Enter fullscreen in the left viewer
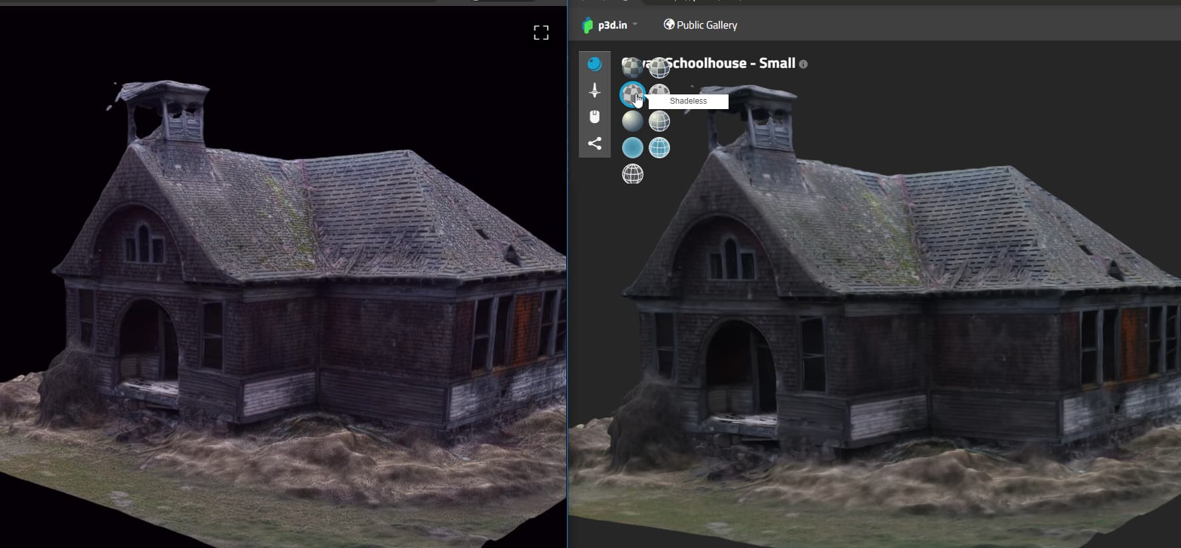 pyautogui.click(x=541, y=33)
